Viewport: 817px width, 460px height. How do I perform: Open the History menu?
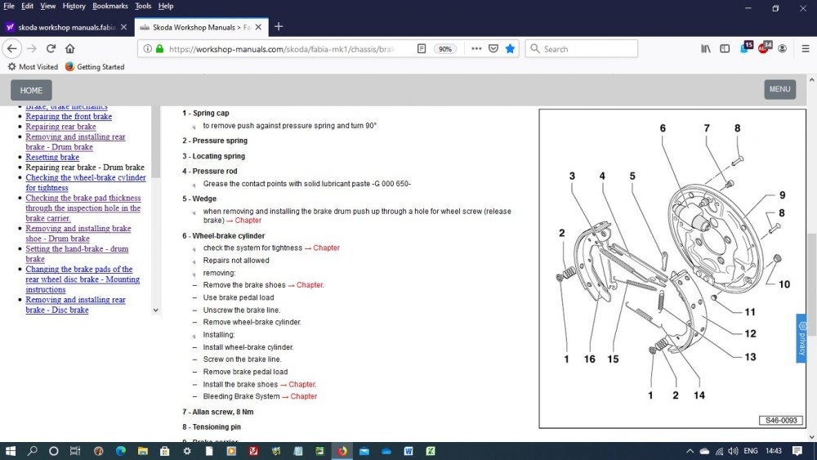click(x=74, y=7)
